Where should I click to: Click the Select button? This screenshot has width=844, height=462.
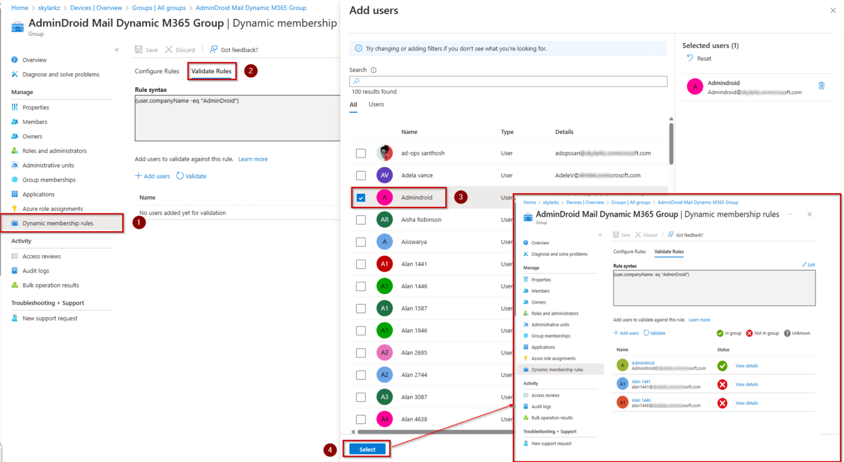[367, 449]
